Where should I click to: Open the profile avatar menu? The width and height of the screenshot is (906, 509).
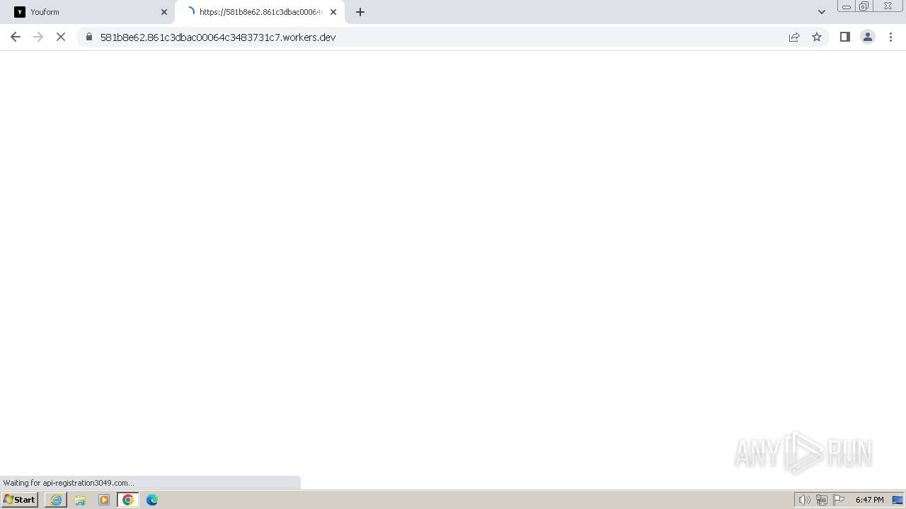tap(868, 37)
